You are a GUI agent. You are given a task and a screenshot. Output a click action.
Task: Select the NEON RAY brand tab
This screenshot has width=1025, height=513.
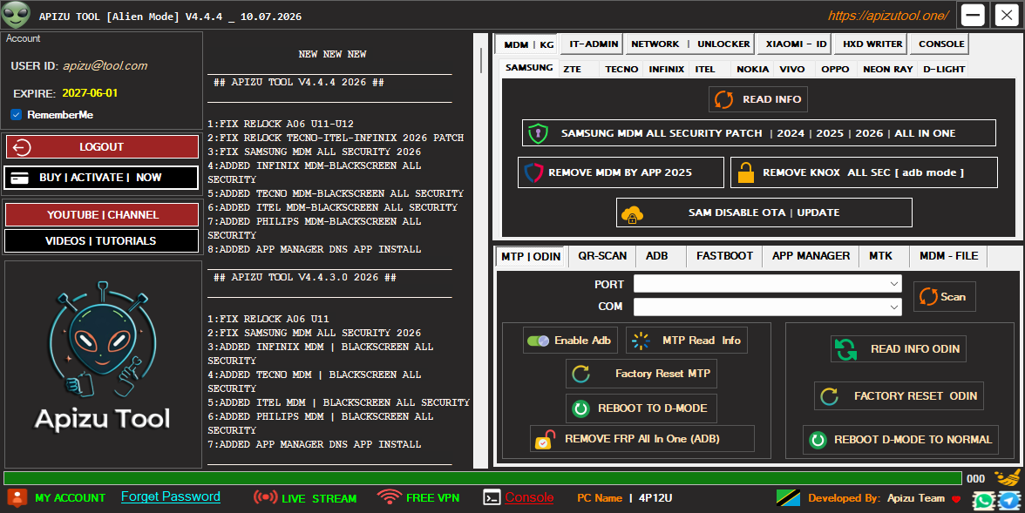pos(887,70)
